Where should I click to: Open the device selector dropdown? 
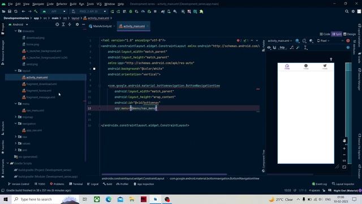[89, 11]
